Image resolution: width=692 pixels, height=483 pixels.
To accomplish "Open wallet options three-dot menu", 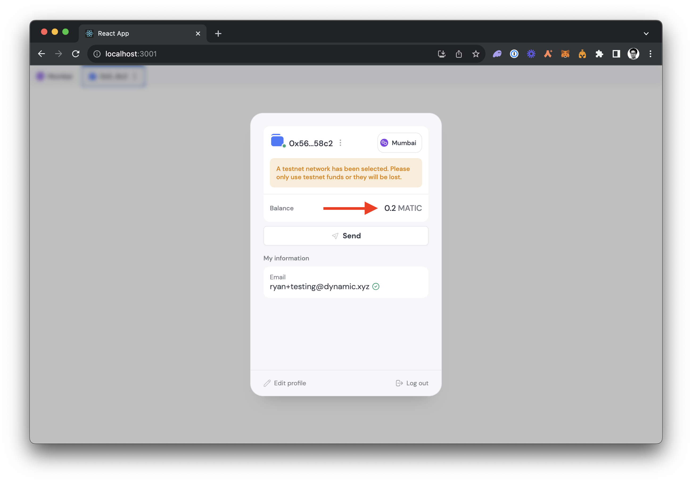I will click(x=340, y=143).
